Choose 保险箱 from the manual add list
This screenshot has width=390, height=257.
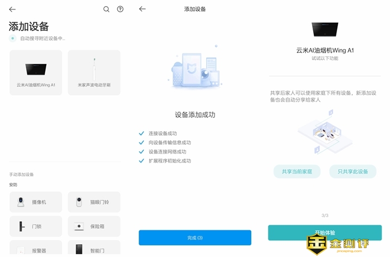[x=94, y=226]
